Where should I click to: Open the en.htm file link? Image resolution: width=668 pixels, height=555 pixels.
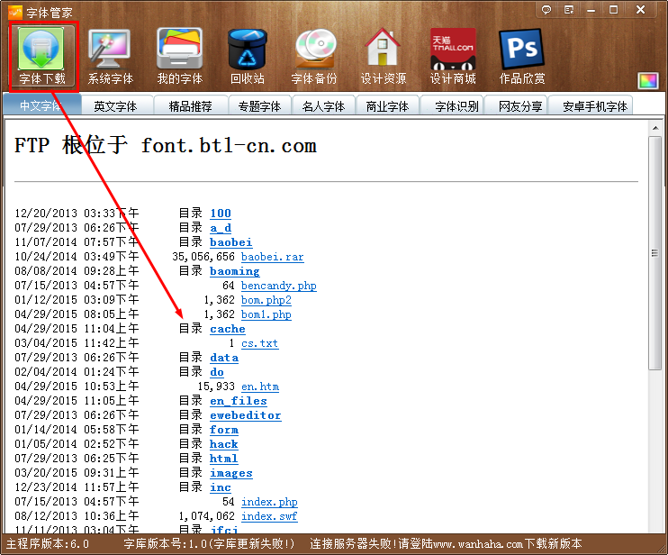click(260, 387)
